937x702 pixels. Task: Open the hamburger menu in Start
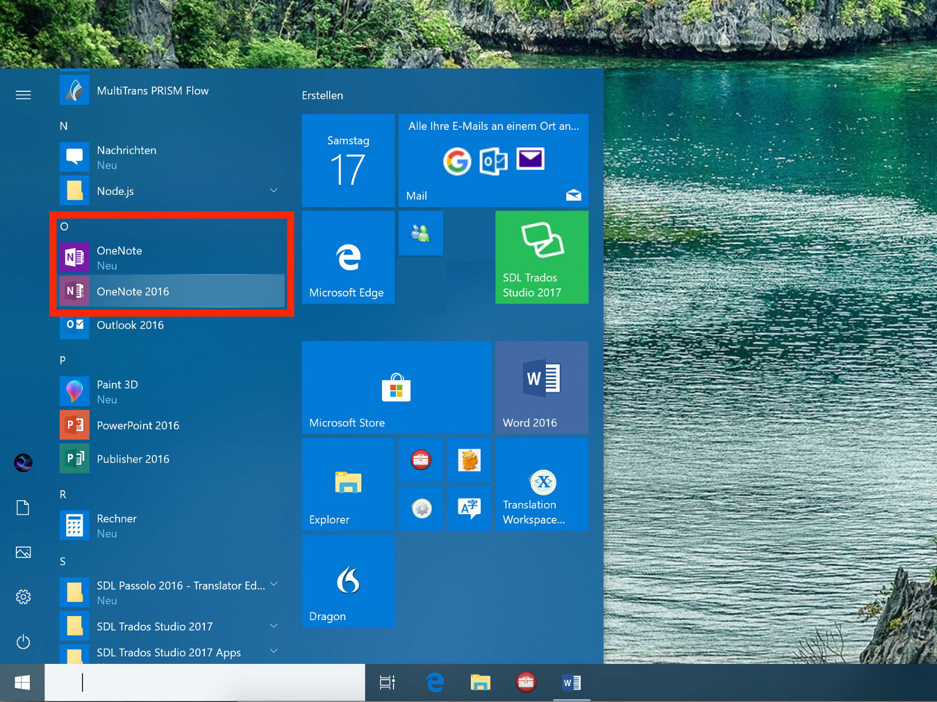[23, 95]
